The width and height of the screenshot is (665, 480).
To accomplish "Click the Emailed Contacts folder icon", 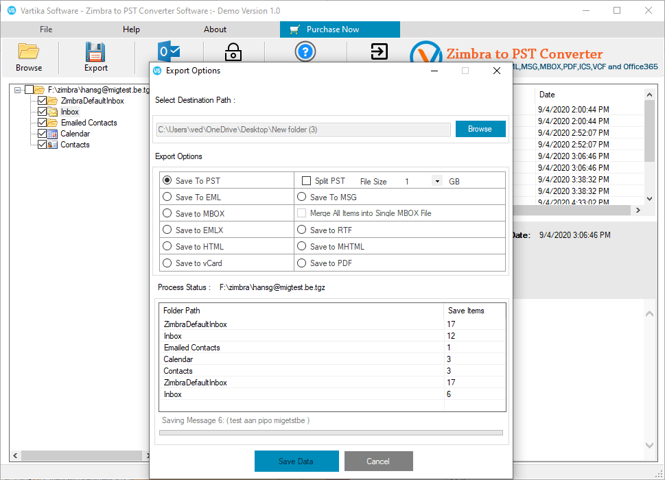I will click(53, 123).
